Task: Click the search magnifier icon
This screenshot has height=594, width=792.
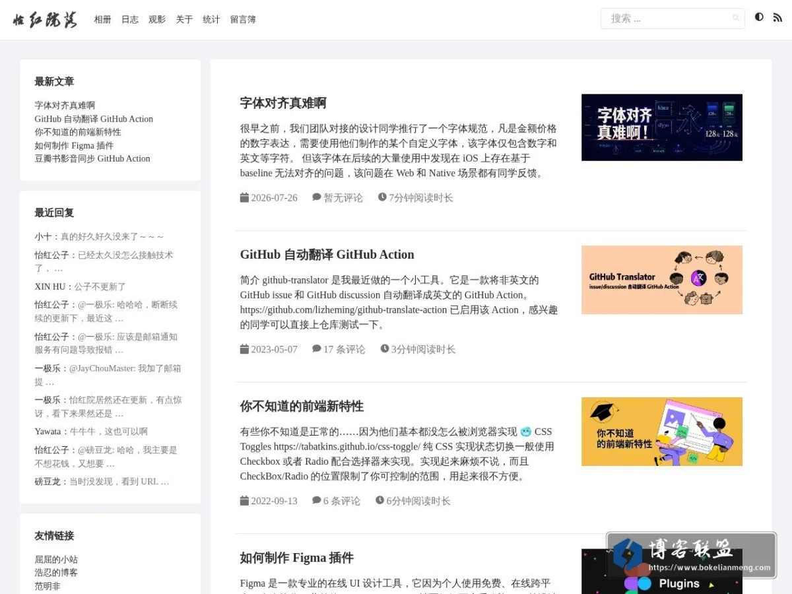Action: tap(736, 18)
